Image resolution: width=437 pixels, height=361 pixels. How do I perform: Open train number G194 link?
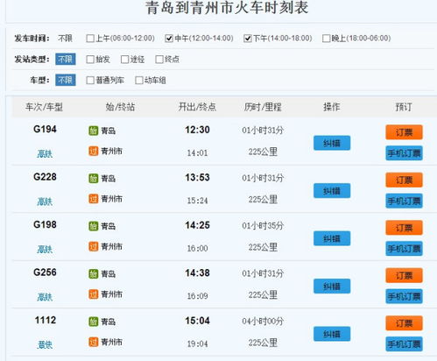coord(45,129)
